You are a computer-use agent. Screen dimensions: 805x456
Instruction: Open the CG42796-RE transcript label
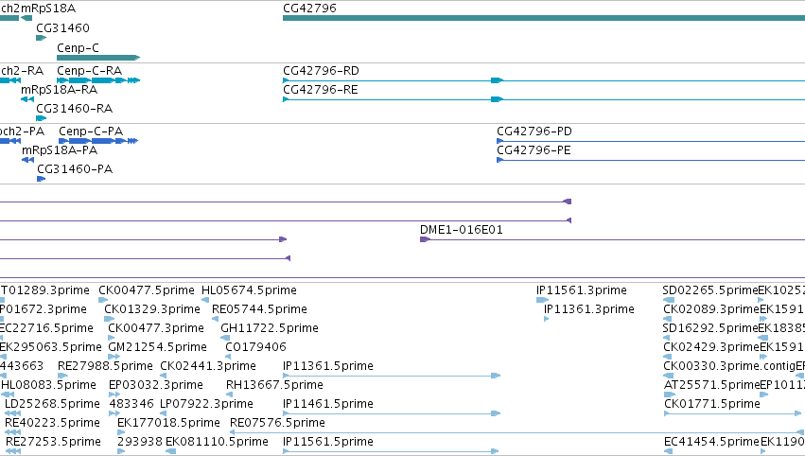click(321, 90)
